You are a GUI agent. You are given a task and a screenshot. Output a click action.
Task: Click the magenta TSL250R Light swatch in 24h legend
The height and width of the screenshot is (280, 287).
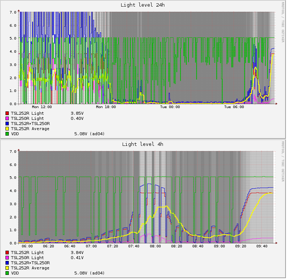click(7, 119)
